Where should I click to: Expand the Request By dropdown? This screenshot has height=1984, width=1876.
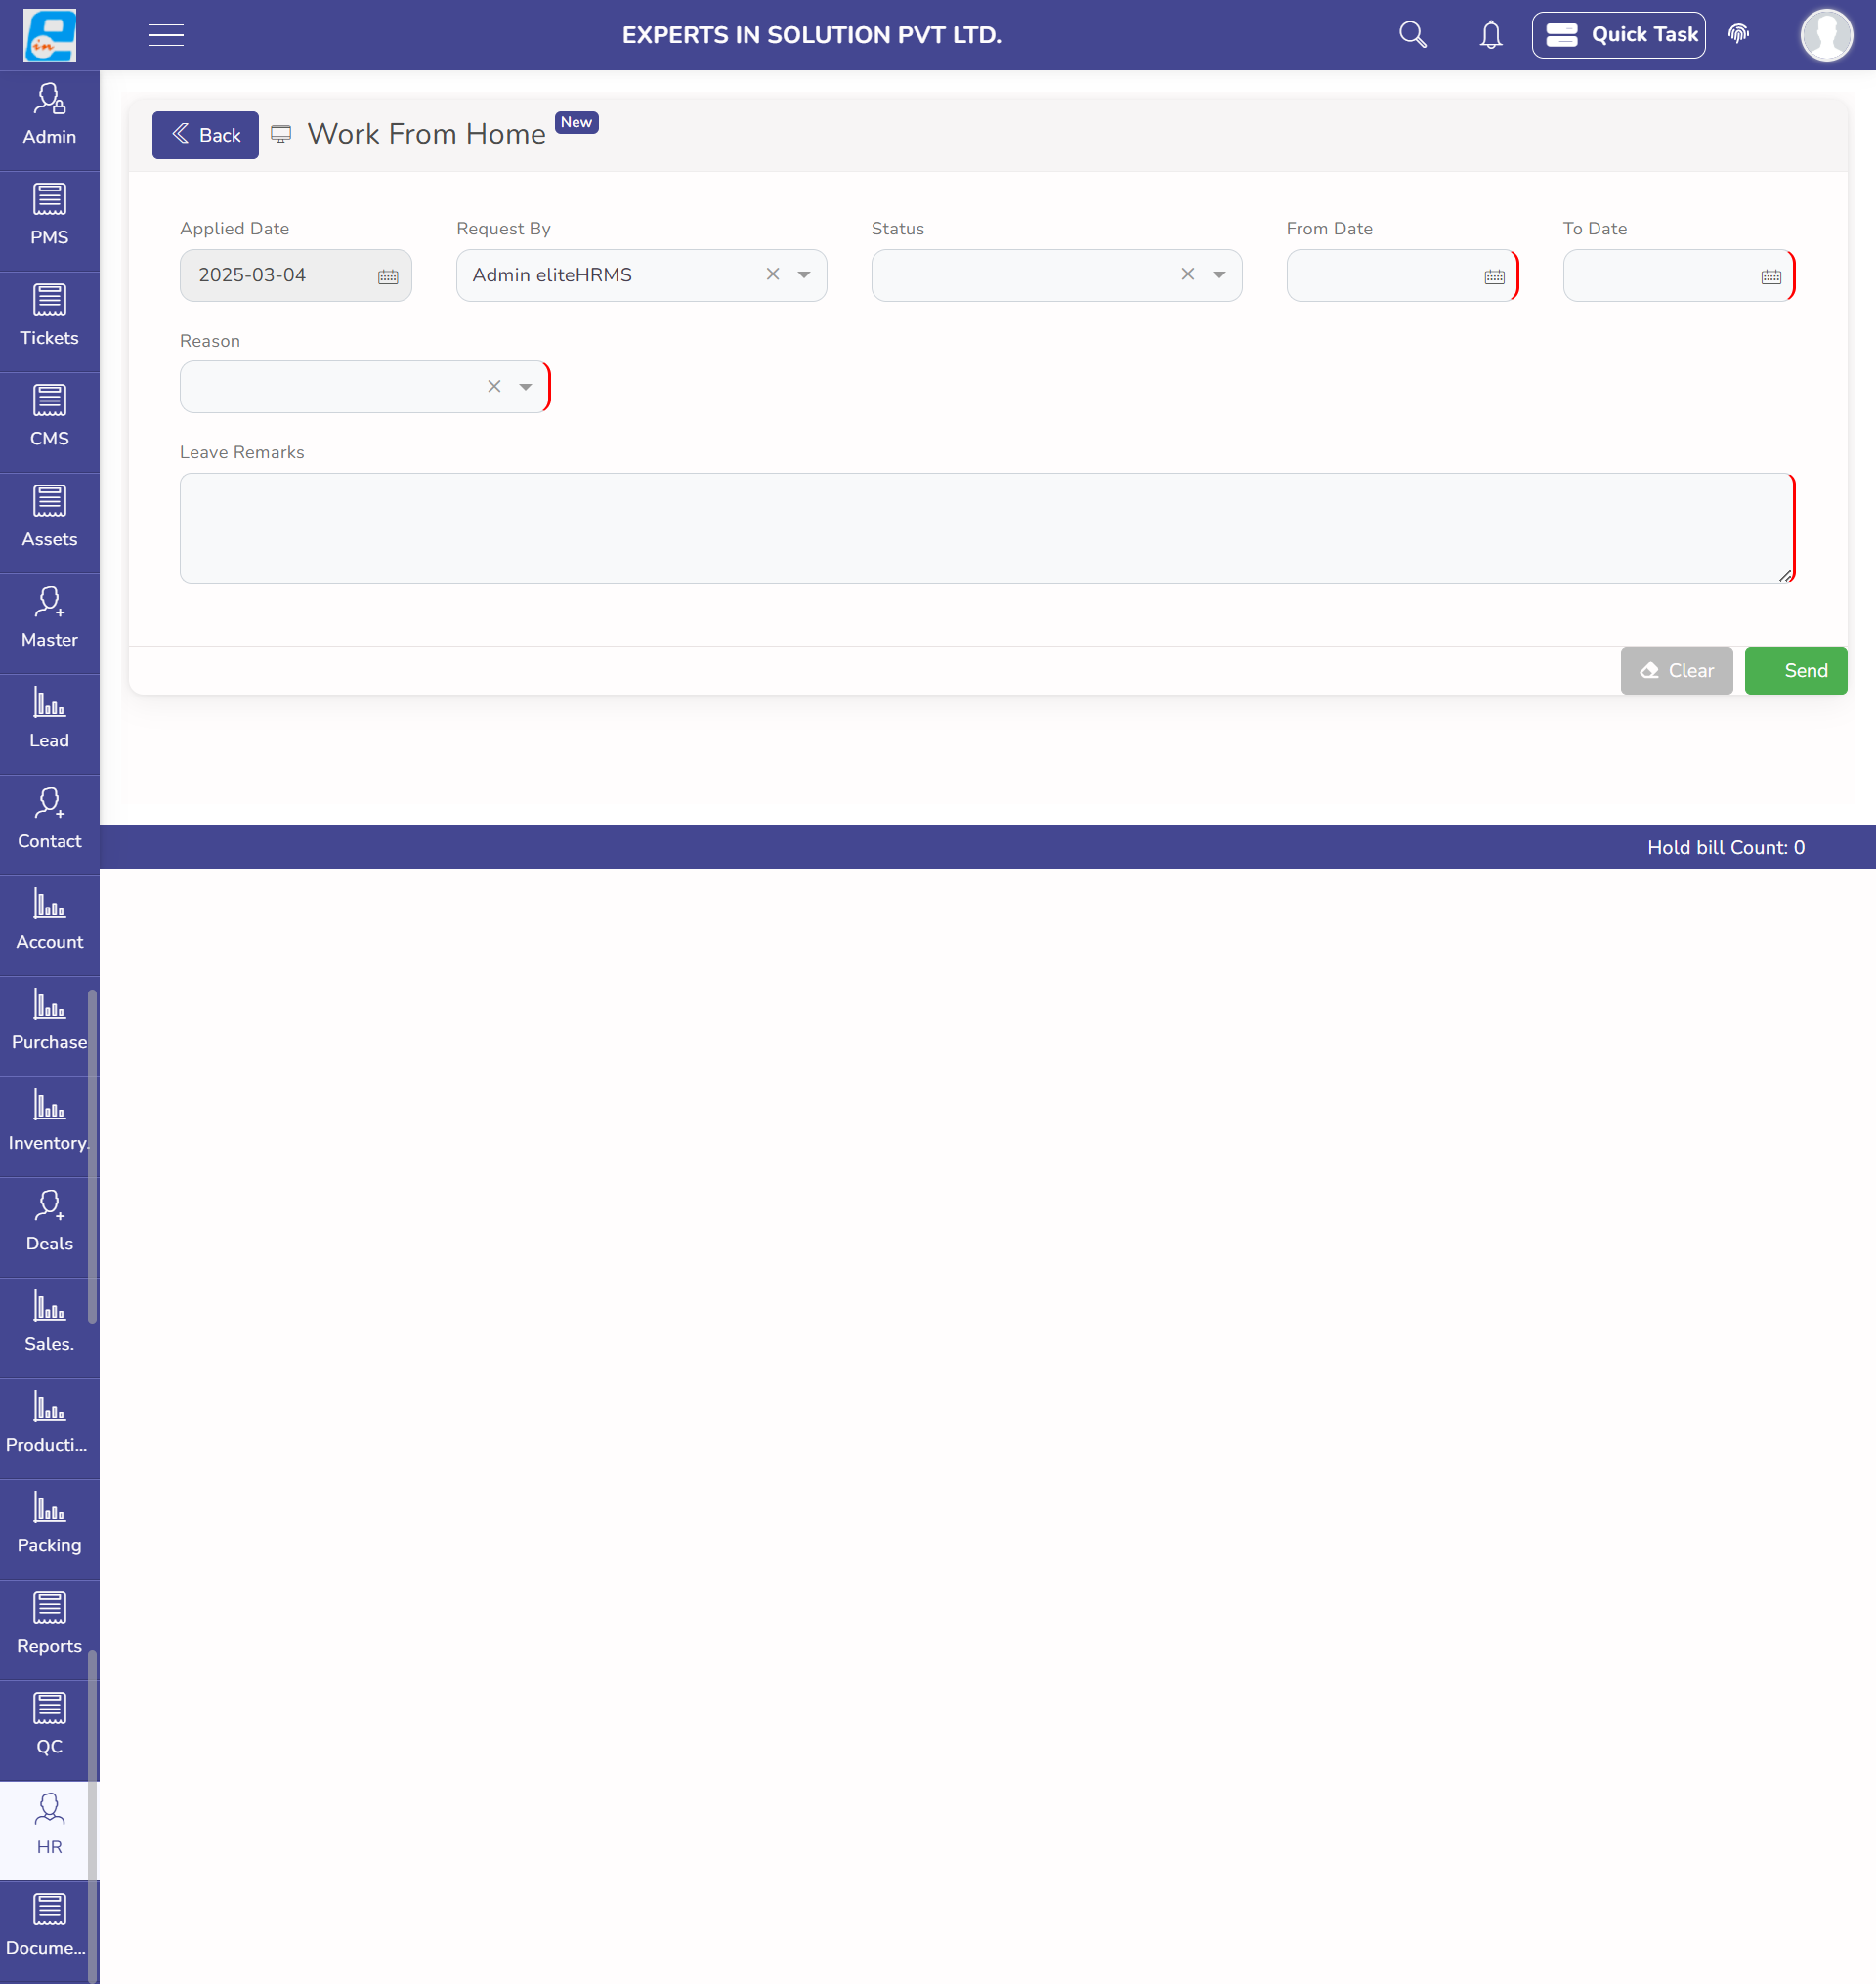click(804, 275)
